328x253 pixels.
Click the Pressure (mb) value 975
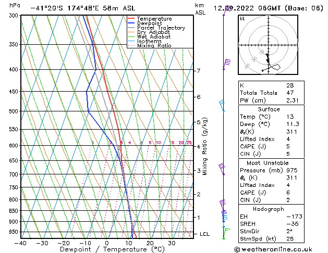[x=292, y=170]
